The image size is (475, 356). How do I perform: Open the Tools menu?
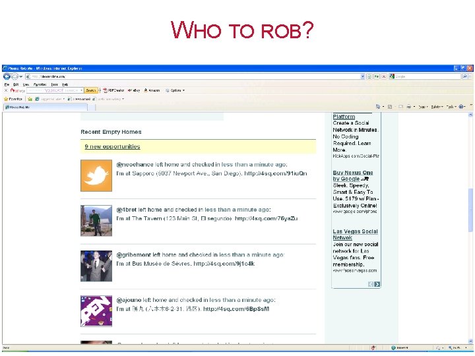54,84
